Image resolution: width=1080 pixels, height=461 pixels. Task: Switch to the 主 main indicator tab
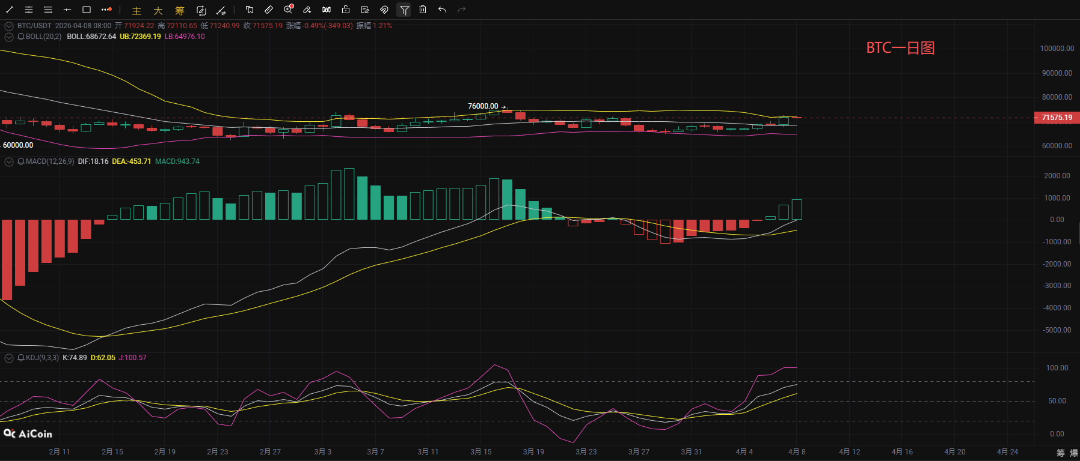137,11
